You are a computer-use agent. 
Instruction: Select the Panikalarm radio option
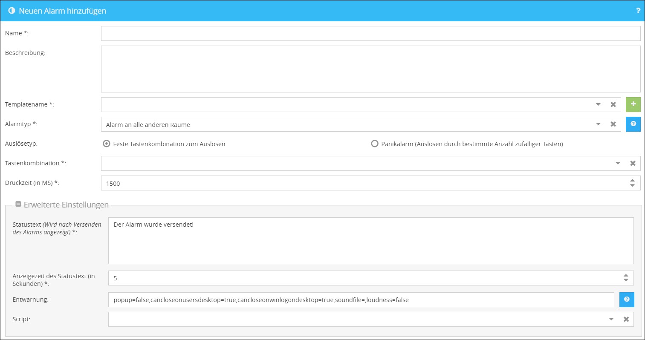click(x=375, y=144)
